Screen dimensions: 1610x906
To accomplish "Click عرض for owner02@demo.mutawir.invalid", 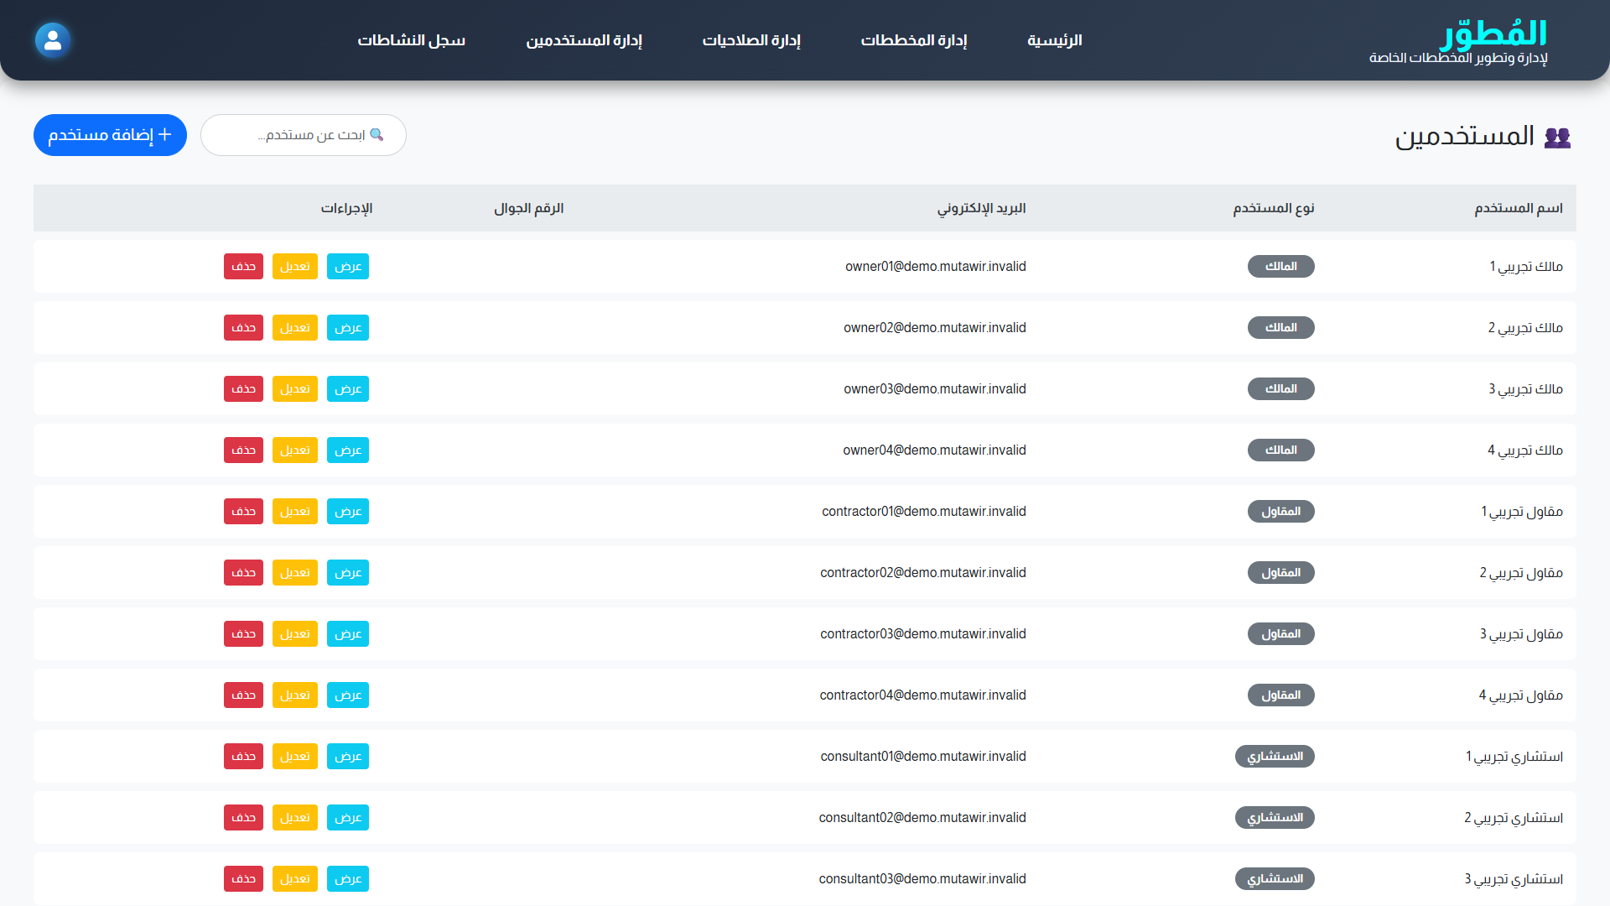I will (348, 327).
